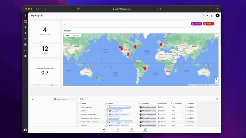
Task: Click the presentation screen icon in the header
Action: tap(203, 16)
